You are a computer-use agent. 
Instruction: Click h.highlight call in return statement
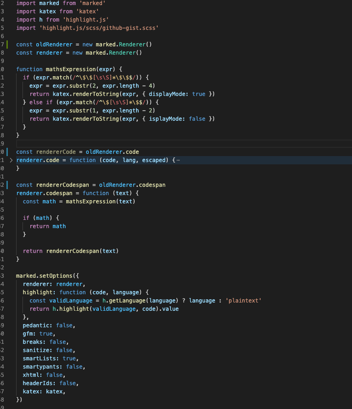pos(71,309)
